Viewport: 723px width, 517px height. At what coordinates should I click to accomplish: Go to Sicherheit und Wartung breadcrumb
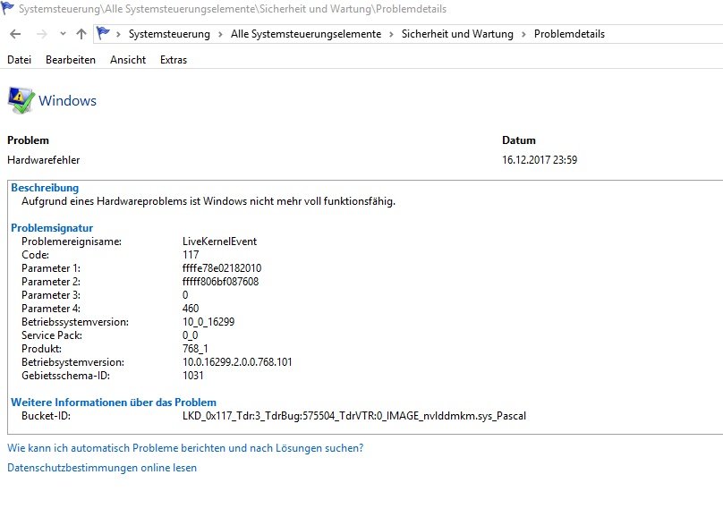coord(457,34)
